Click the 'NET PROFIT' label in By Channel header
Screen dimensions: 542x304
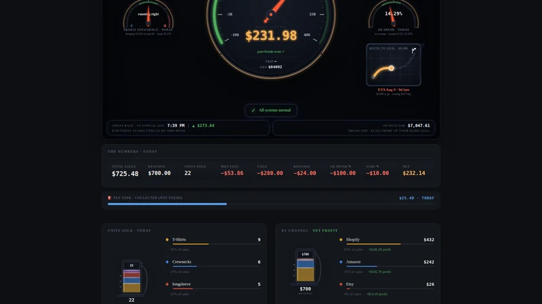click(x=325, y=230)
